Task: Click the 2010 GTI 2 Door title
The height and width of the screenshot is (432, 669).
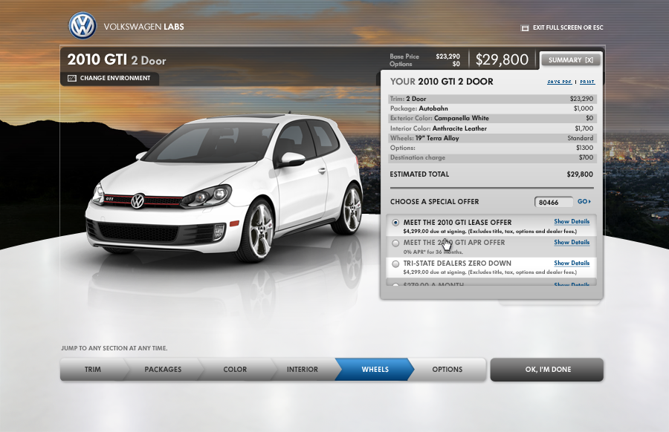Action: coord(117,59)
